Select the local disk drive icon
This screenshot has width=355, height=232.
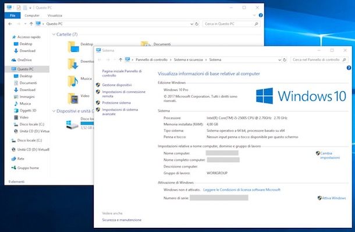point(72,124)
